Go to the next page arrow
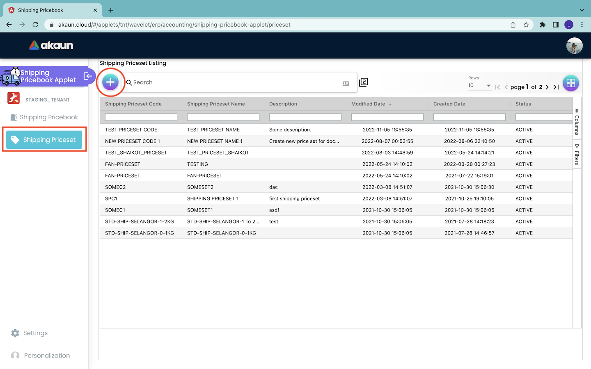 (547, 87)
